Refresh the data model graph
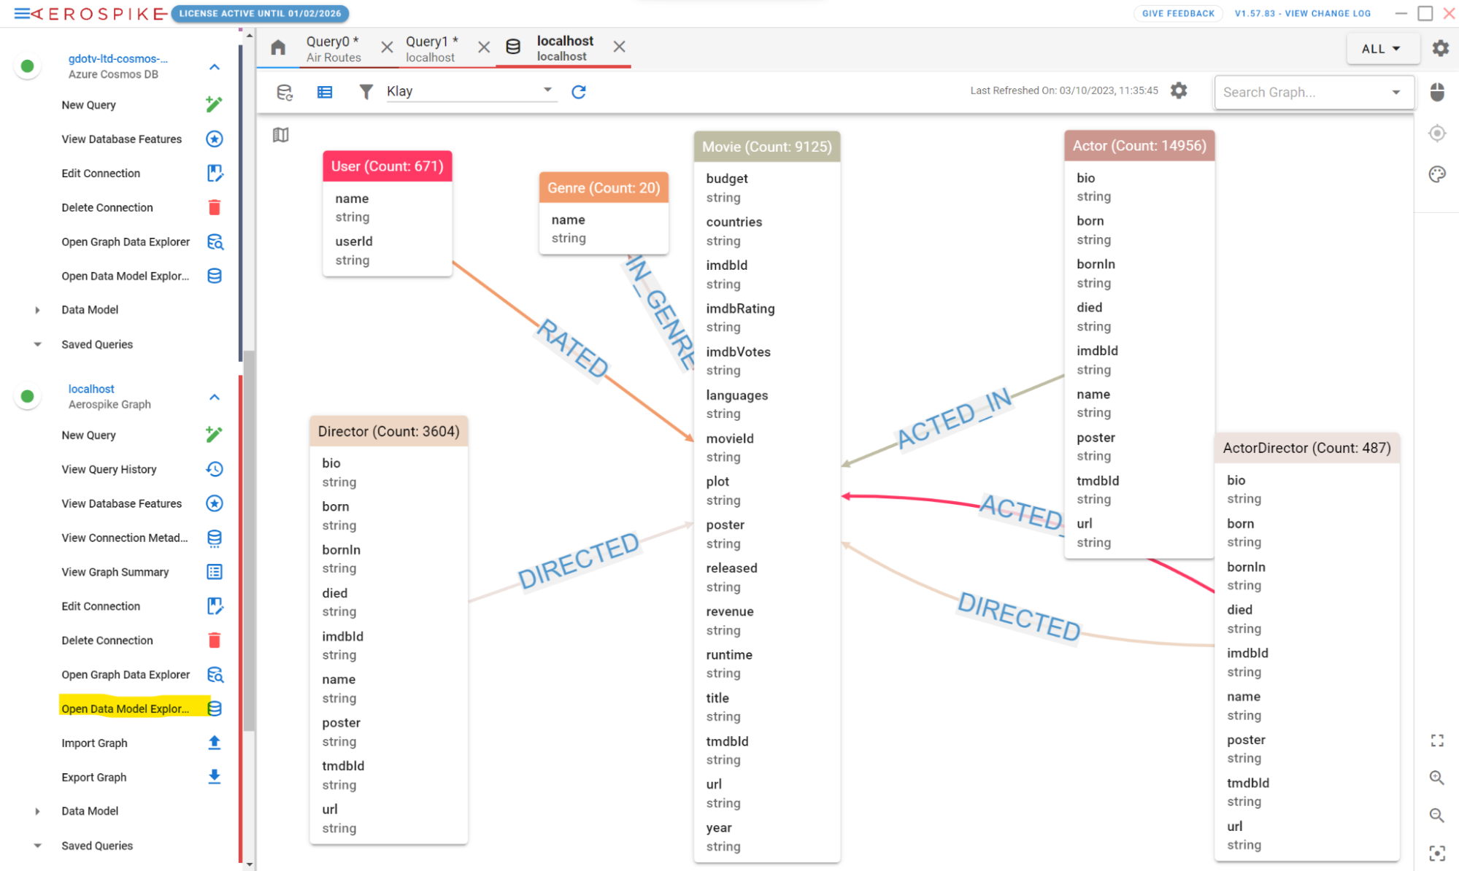This screenshot has height=871, width=1459. (579, 92)
